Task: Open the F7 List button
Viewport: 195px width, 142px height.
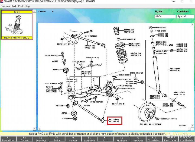Action: 105,139
